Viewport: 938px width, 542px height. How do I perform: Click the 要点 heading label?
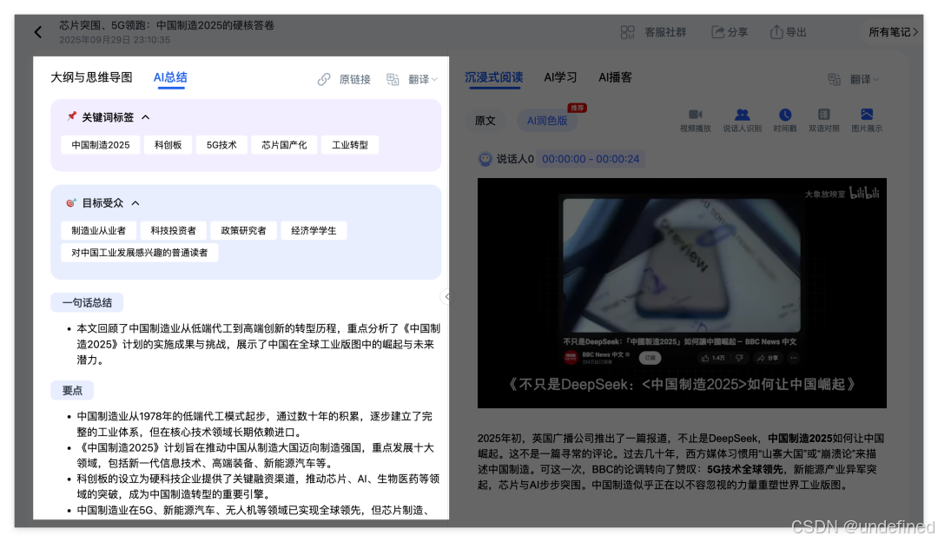(72, 391)
